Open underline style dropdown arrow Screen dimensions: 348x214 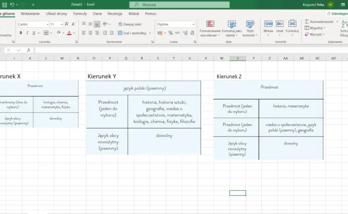[39, 33]
